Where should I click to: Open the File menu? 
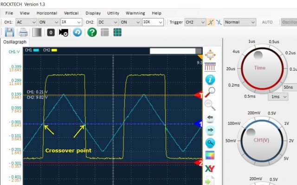coord(9,13)
